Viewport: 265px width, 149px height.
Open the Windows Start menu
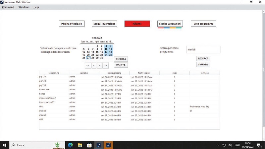point(5,145)
